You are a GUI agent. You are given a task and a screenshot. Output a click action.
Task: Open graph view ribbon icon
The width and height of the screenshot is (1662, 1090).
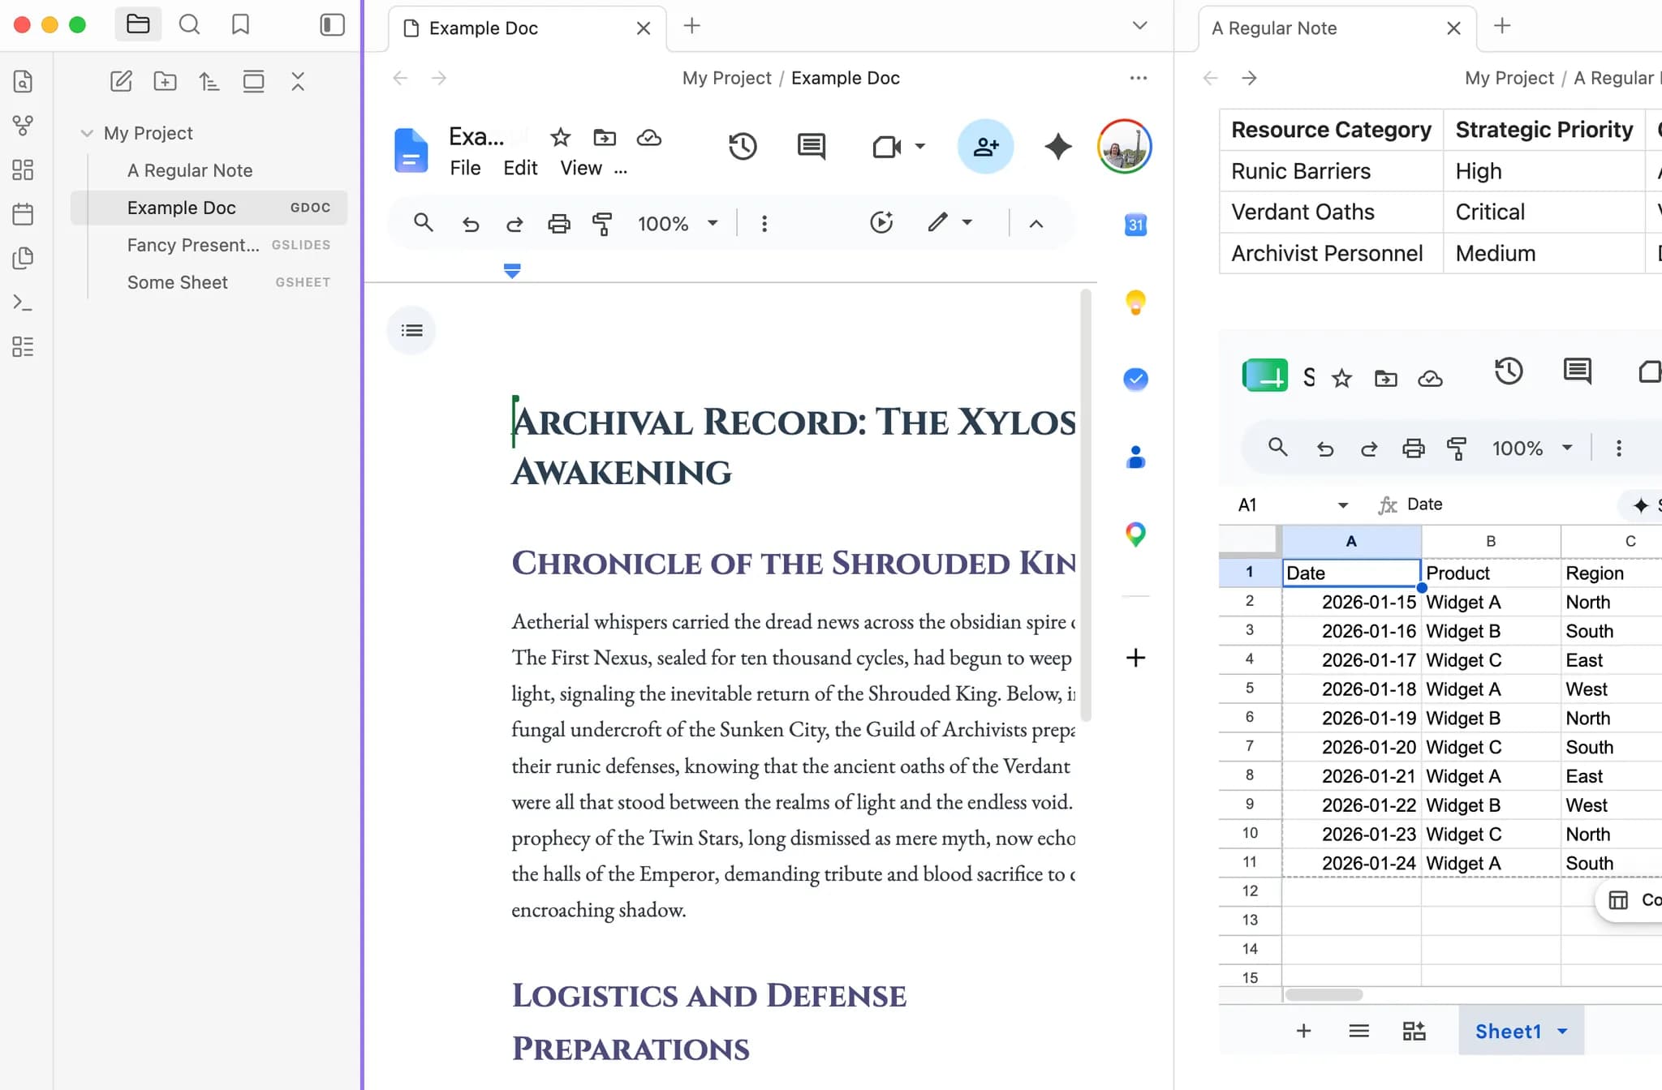24,126
